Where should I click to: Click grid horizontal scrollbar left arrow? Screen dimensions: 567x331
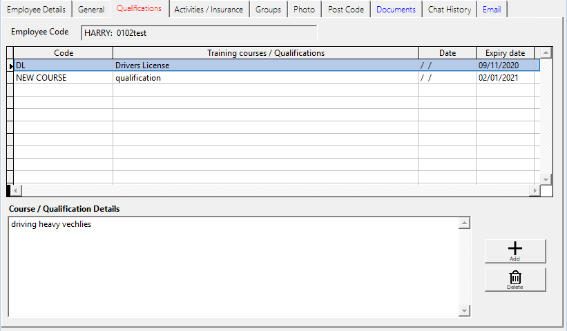(x=17, y=190)
